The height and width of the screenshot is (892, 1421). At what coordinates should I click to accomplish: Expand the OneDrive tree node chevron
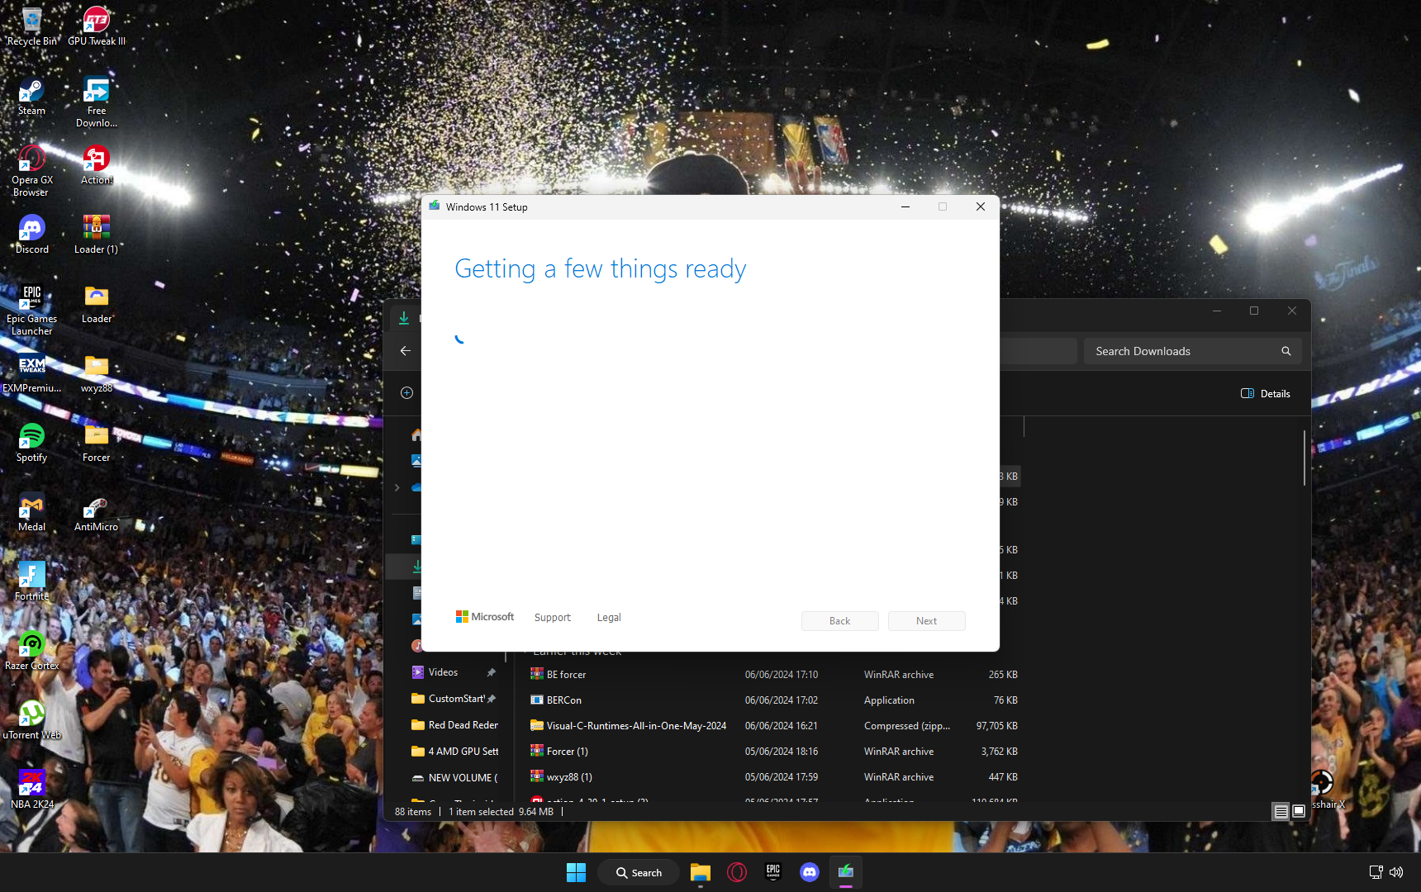click(x=397, y=487)
